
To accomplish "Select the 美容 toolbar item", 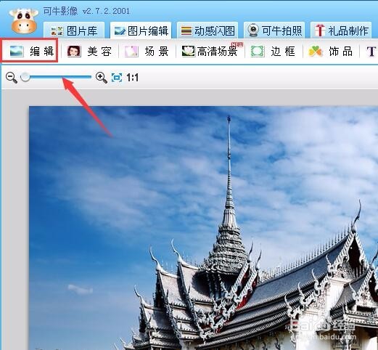I will point(89,52).
